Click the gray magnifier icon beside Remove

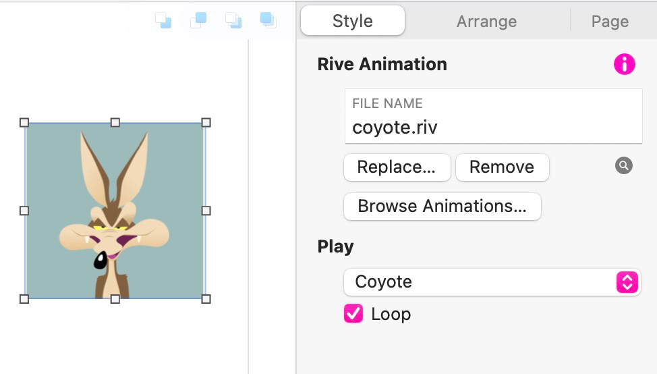point(624,165)
